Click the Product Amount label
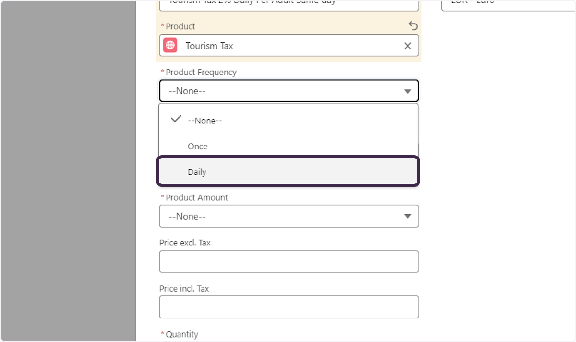 point(197,197)
